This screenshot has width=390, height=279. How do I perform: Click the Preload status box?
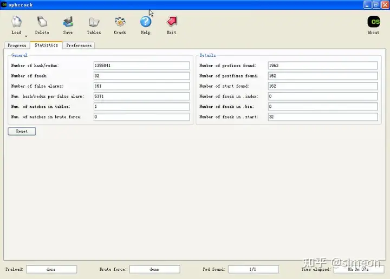pos(51,269)
